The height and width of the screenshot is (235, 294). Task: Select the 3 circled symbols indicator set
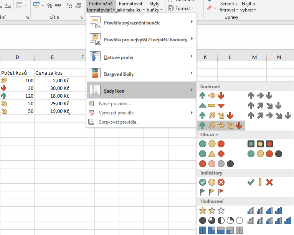click(x=212, y=182)
